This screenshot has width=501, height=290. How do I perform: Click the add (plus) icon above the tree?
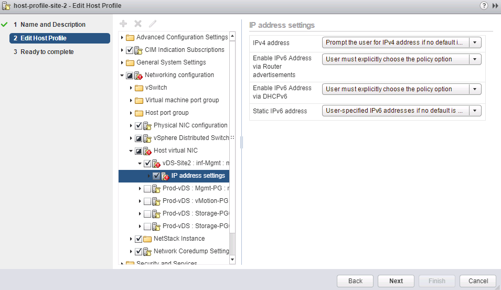tap(123, 24)
